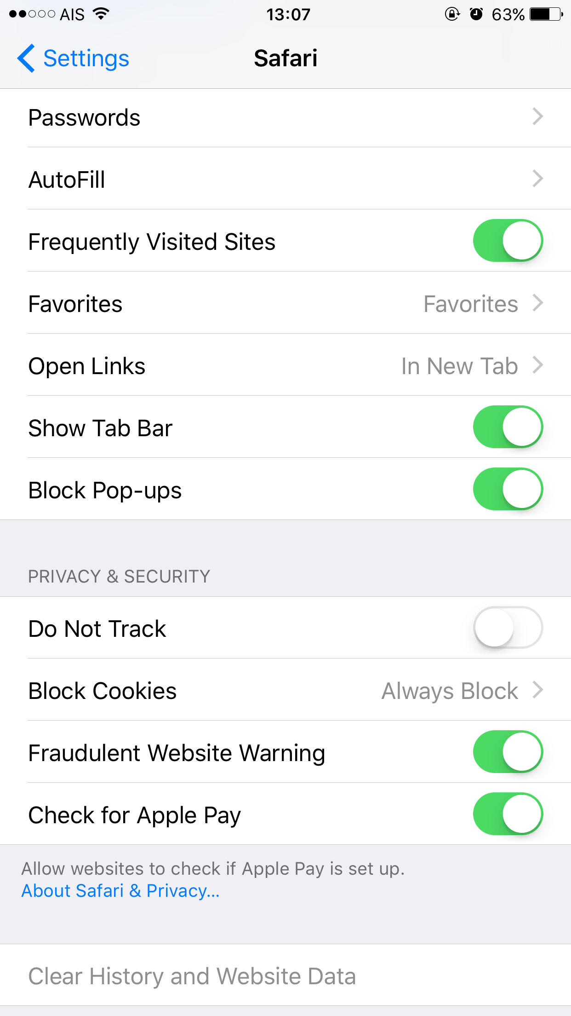This screenshot has height=1016, width=571.
Task: Change Open Links In New Tab option
Action: [285, 365]
